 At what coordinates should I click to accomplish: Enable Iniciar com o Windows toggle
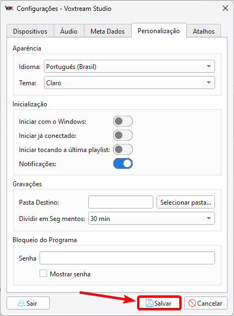click(x=123, y=121)
